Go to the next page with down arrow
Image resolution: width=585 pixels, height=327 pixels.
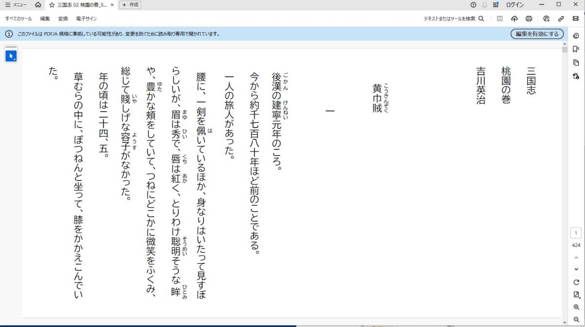tap(576, 269)
